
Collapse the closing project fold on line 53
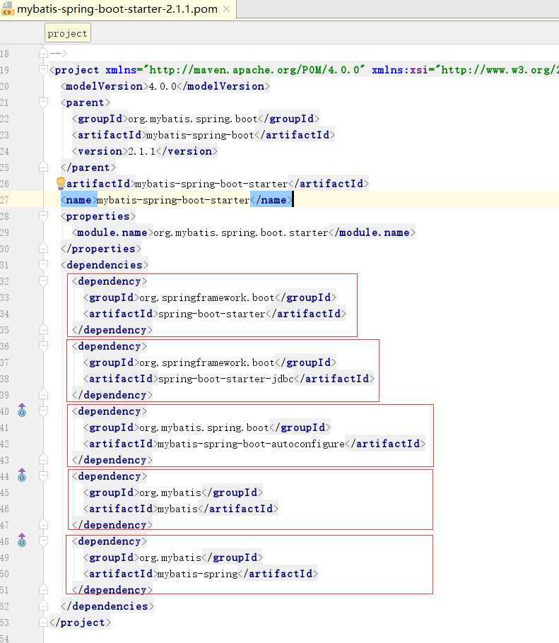(x=44, y=622)
